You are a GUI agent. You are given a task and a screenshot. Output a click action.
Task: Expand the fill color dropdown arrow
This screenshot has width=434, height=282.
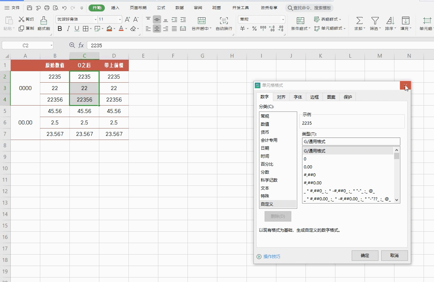pos(115,29)
